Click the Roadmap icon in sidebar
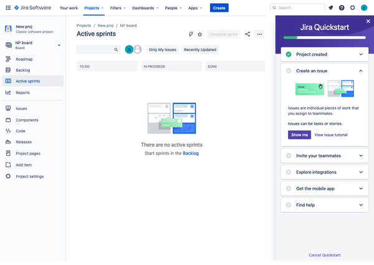374x265 pixels. [x=8, y=59]
